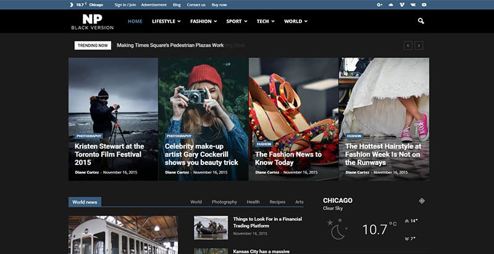The image size is (494, 254).
Task: Click the military boat article thumbnail
Action: (x=211, y=227)
